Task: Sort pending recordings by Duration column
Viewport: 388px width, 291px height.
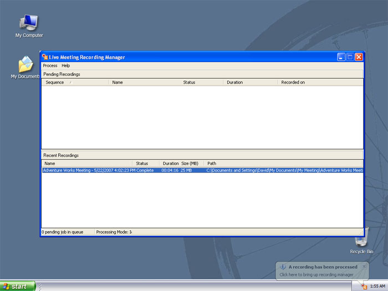Action: 251,83
